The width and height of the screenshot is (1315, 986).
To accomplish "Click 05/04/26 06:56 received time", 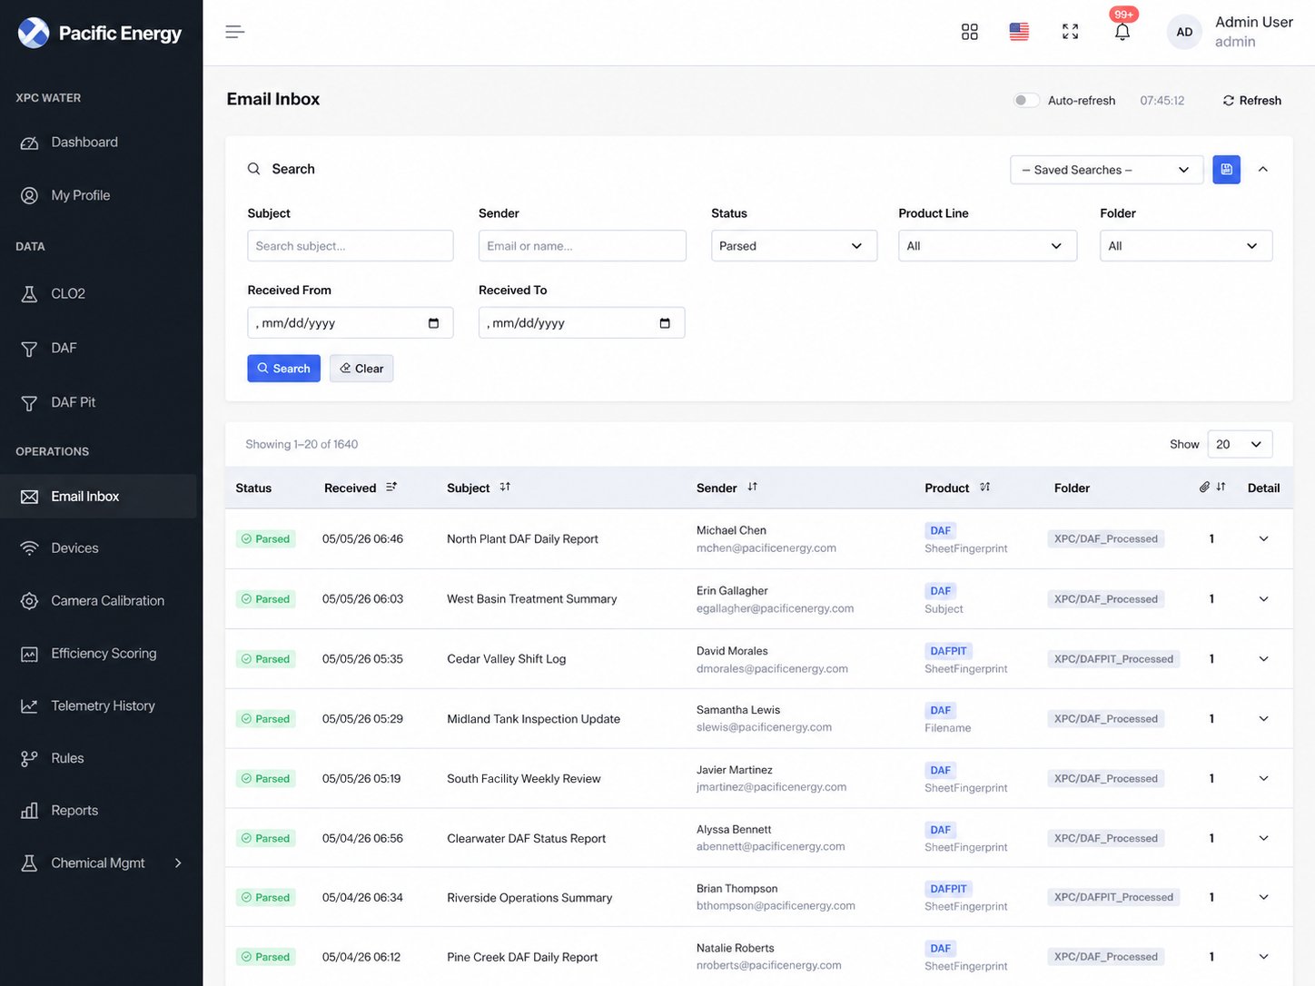I will coord(362,839).
